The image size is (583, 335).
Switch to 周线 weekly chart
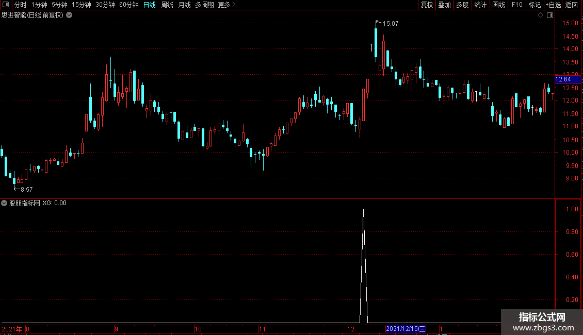pos(167,5)
